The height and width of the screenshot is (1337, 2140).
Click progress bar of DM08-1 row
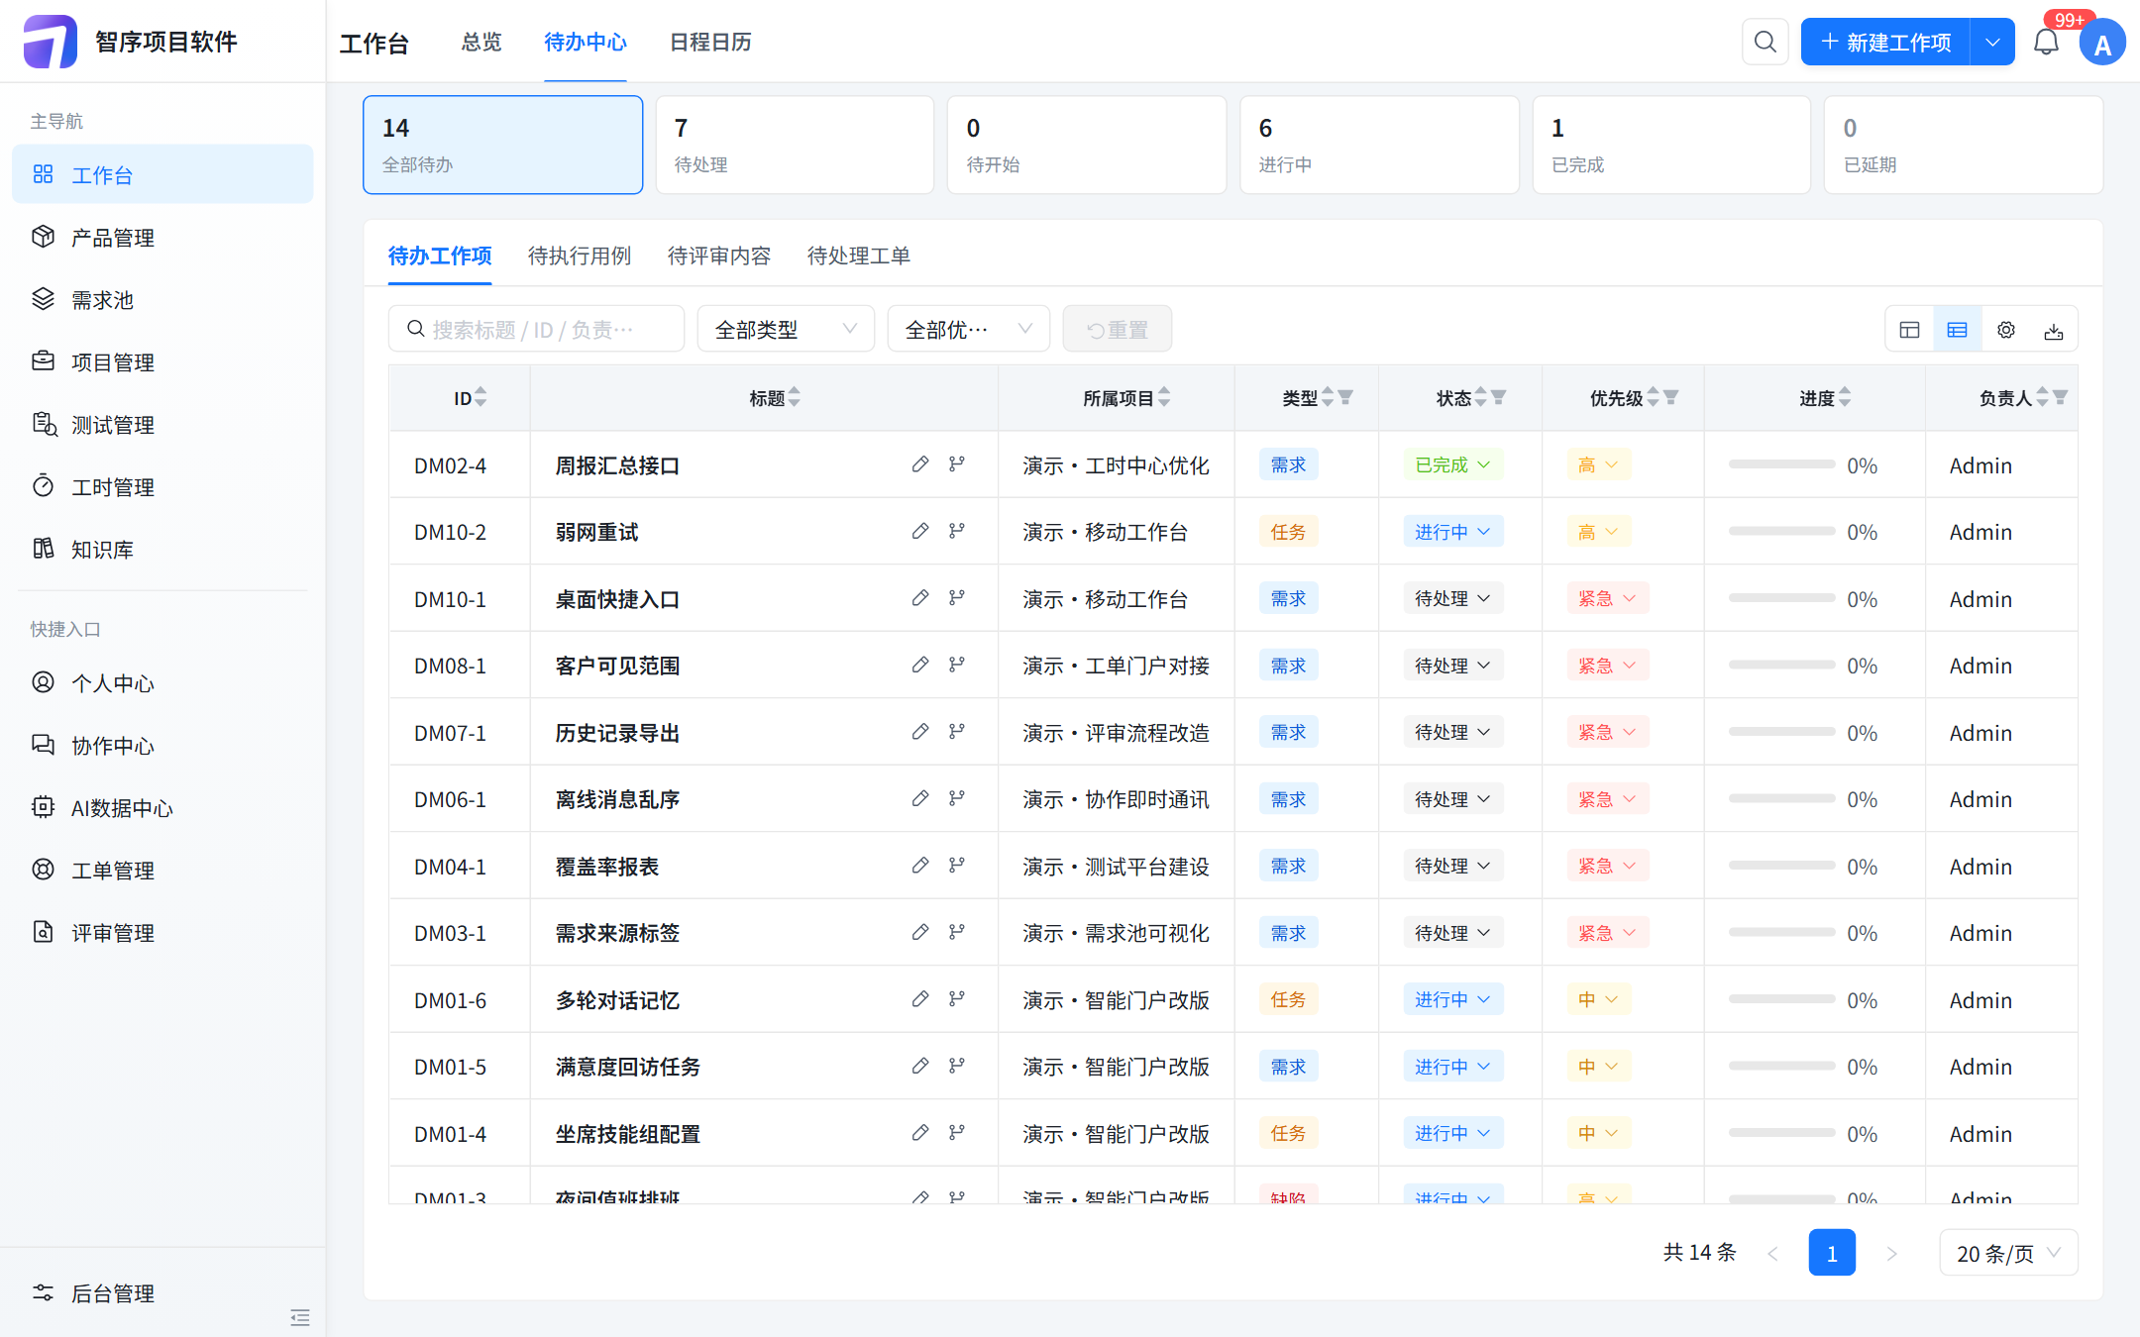[x=1781, y=665]
